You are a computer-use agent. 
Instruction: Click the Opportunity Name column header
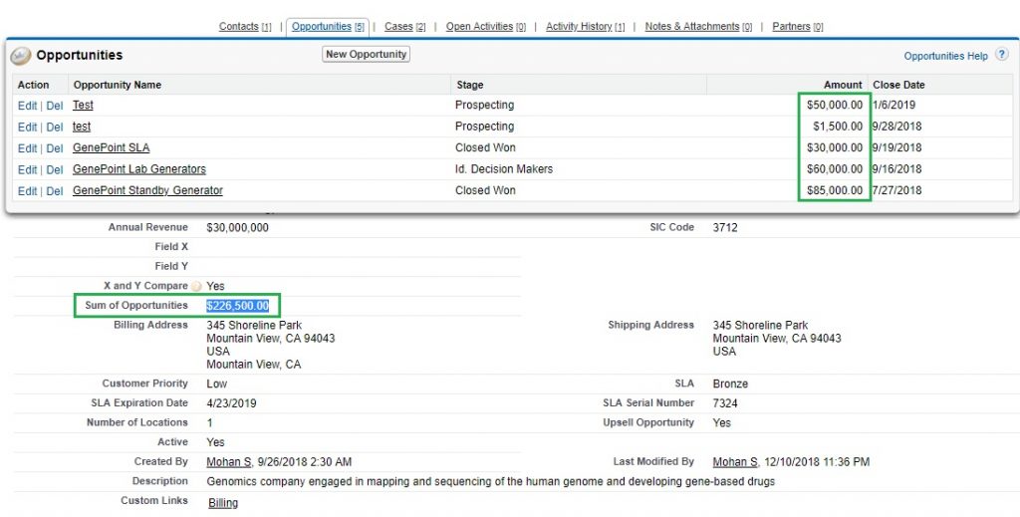[118, 85]
